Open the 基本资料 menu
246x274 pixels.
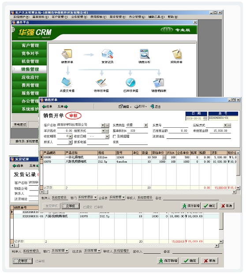(x=40, y=17)
